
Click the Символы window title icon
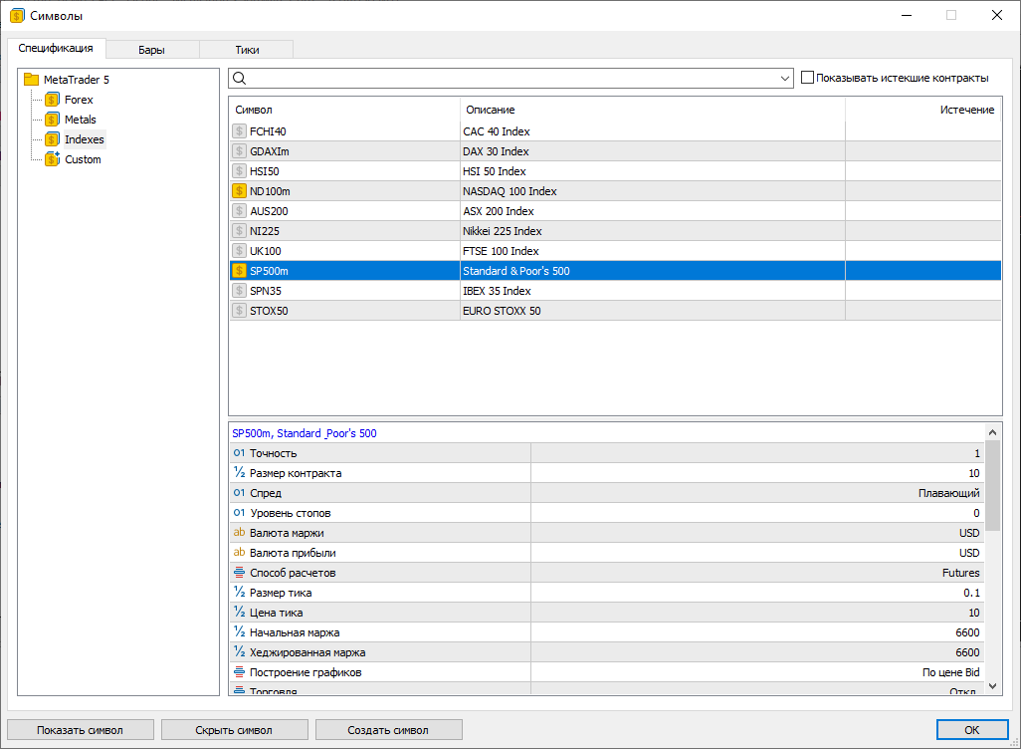17,15
